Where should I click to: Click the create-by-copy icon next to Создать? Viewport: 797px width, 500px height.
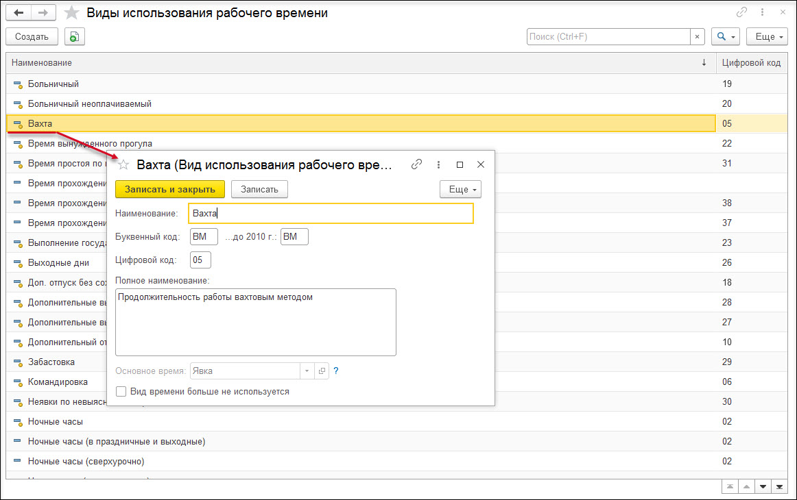[74, 37]
